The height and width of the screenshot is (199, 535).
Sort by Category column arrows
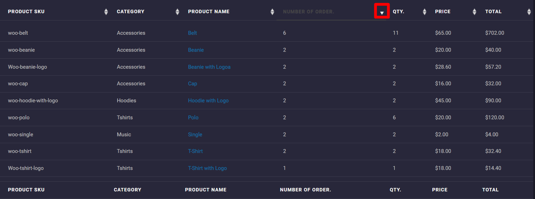(x=177, y=12)
